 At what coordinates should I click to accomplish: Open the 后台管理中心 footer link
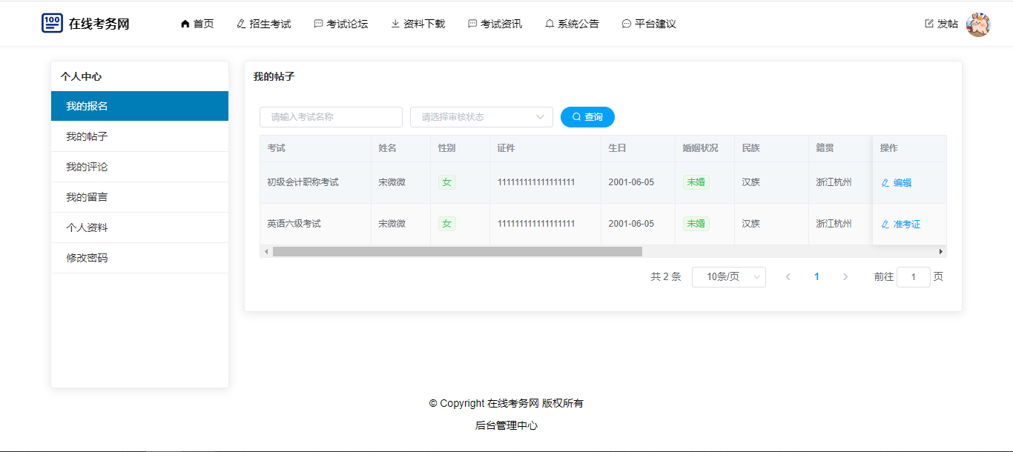[x=506, y=425]
